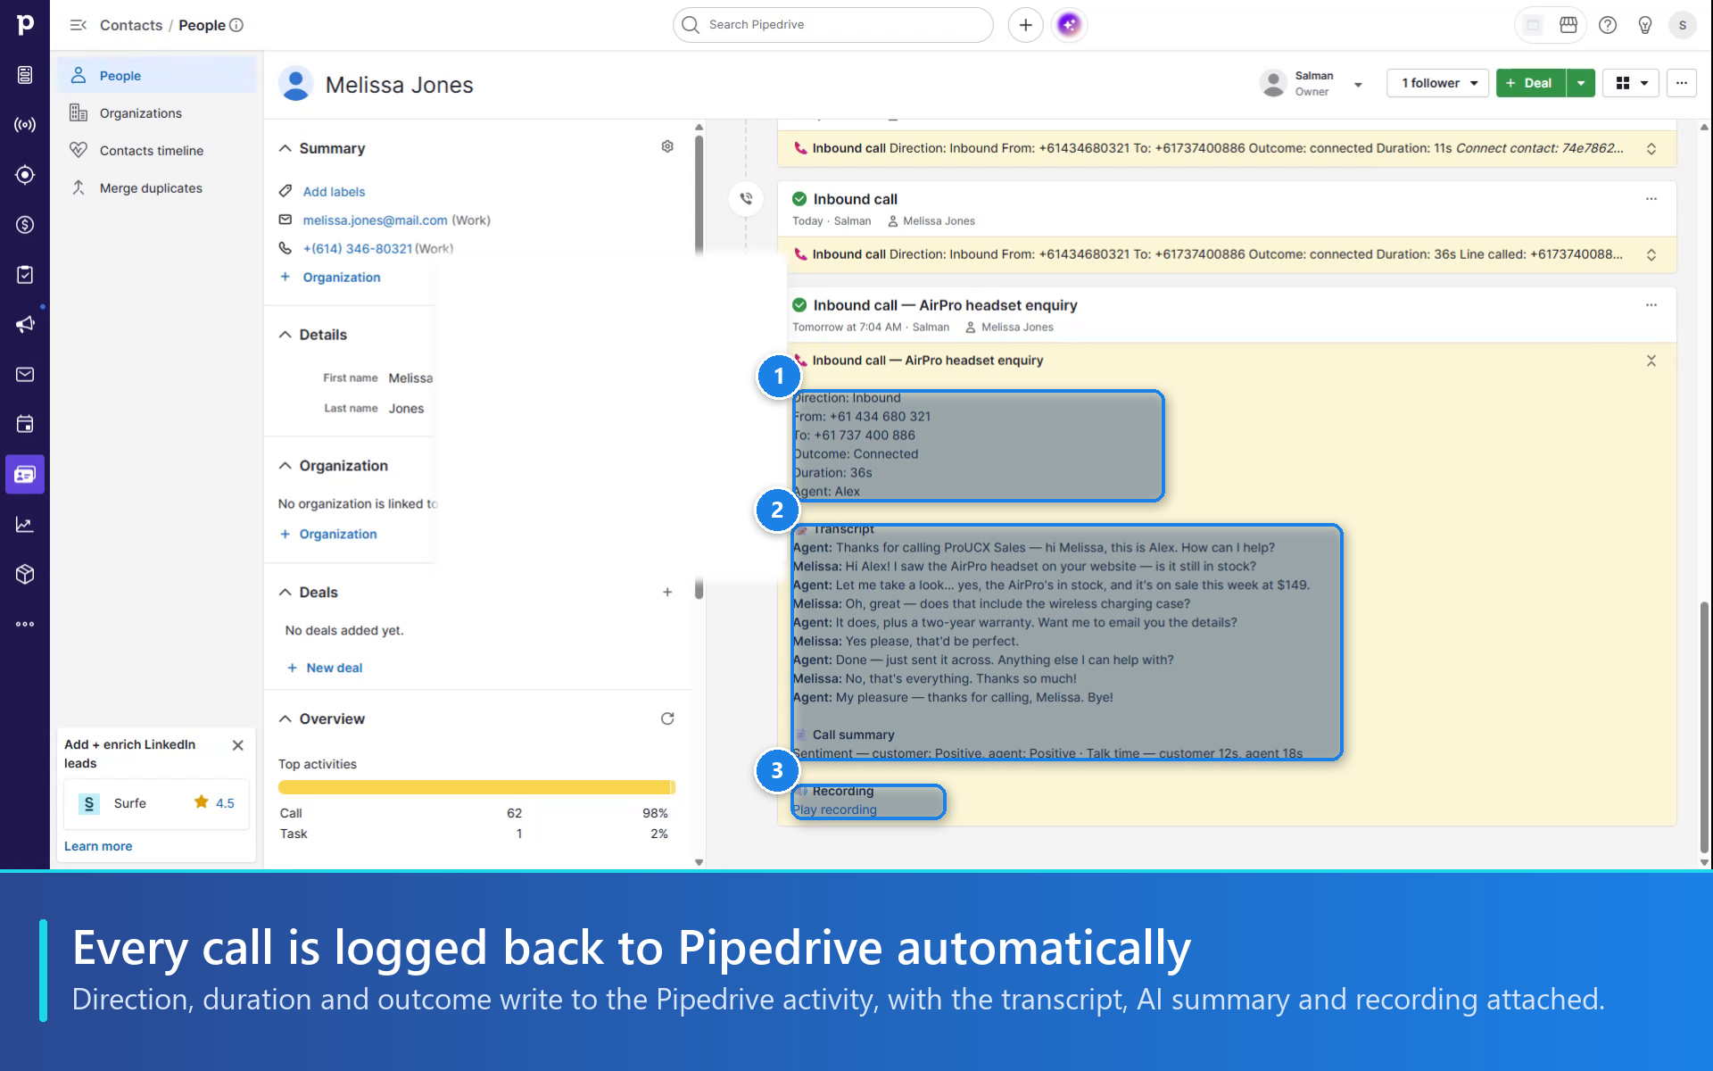Click the Search Pipedrive field
The width and height of the screenshot is (1713, 1071).
coord(832,25)
